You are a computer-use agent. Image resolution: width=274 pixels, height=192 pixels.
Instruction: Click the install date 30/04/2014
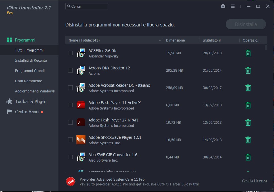tap(212, 157)
